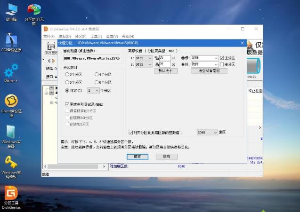The image size is (300, 212).
Task: Click the disk cylinder graphic in DiskGenius window
Action: [254, 65]
